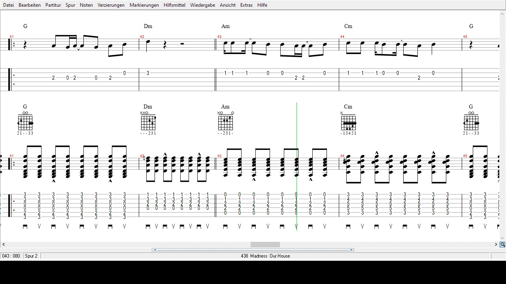The height and width of the screenshot is (284, 506).
Task: Click the Am chord diagram
Action: (x=225, y=121)
